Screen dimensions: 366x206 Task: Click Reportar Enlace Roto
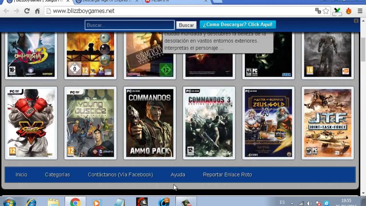point(227,175)
